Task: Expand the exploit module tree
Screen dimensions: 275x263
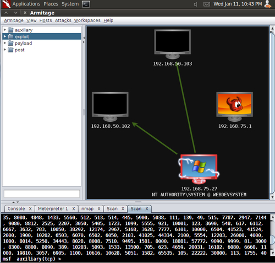Action: [x=5, y=36]
